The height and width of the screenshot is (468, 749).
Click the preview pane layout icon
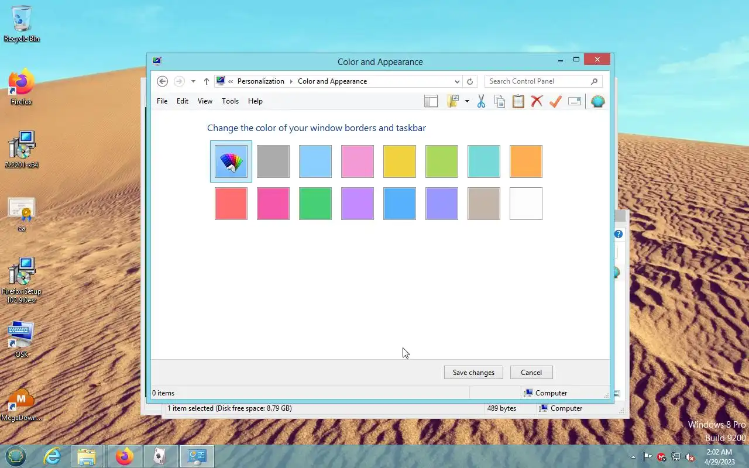point(431,101)
